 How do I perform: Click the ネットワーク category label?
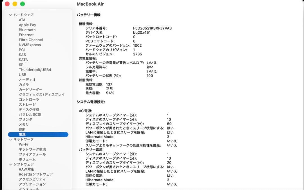point(23,139)
